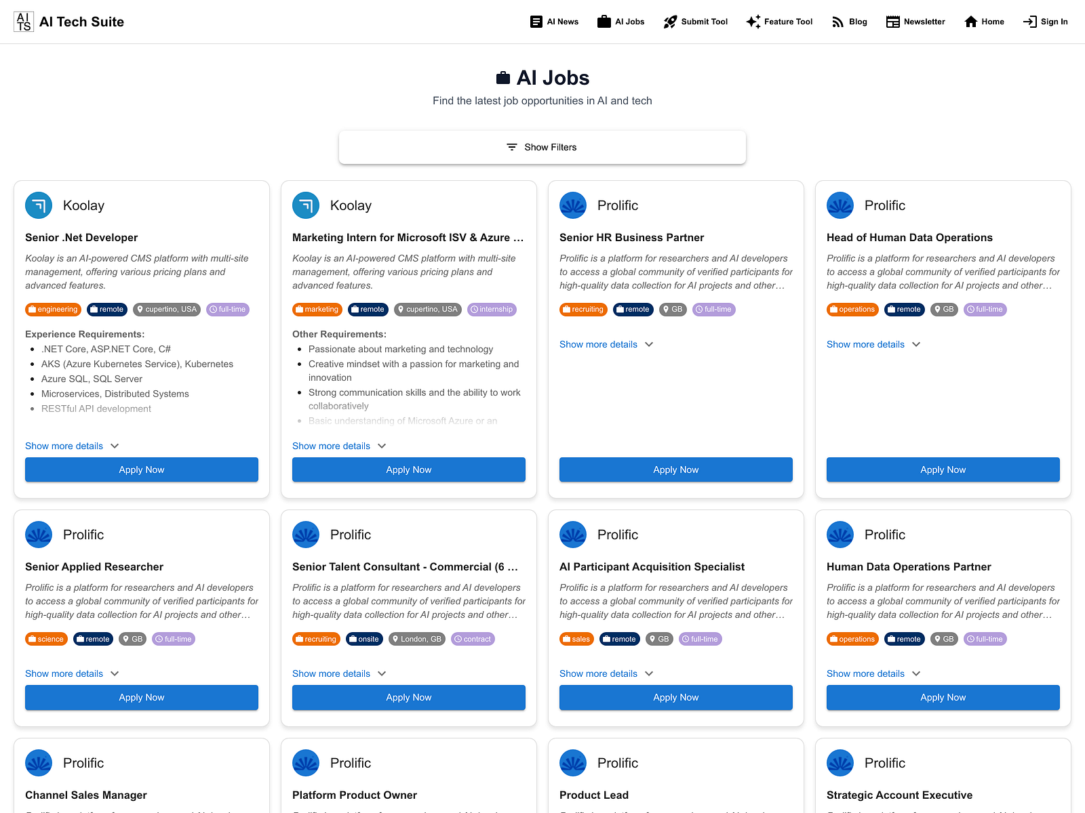Click the Koolay logo on Marketing Intern card
Screen dimensions: 1085x813
(x=306, y=205)
